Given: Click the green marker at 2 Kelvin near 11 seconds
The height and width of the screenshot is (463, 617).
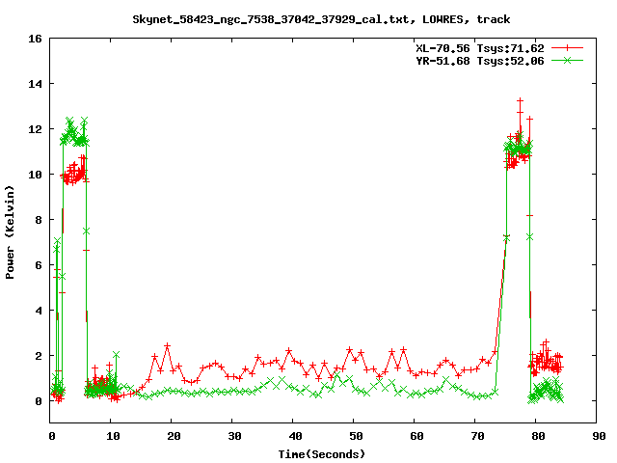Looking at the screenshot, I should (x=116, y=355).
